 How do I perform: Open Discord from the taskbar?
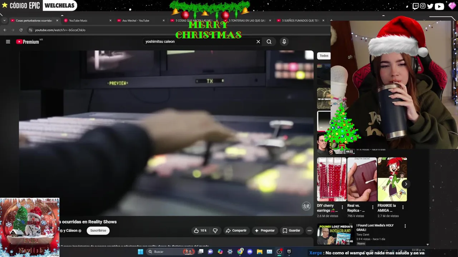click(250, 252)
